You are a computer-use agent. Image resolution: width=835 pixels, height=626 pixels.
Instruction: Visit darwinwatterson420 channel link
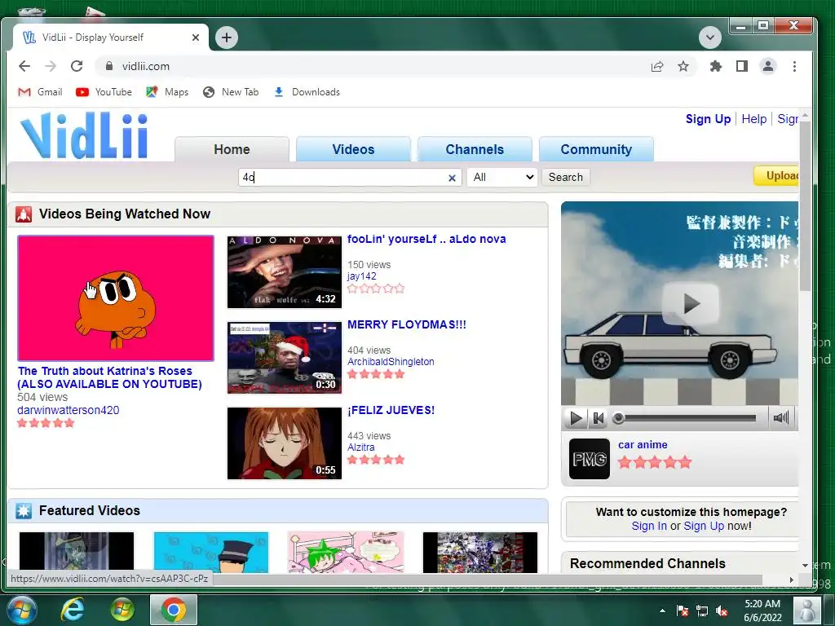tap(68, 410)
